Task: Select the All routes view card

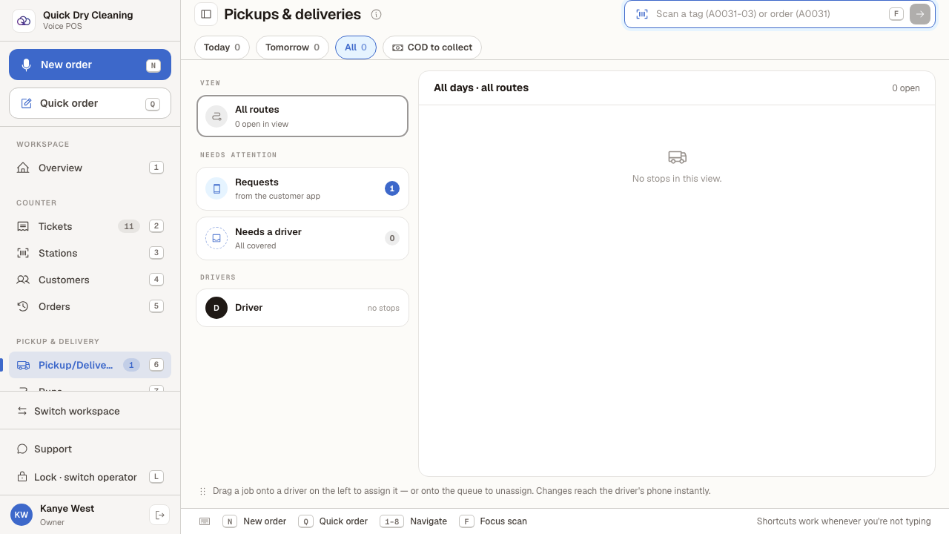Action: coord(302,116)
